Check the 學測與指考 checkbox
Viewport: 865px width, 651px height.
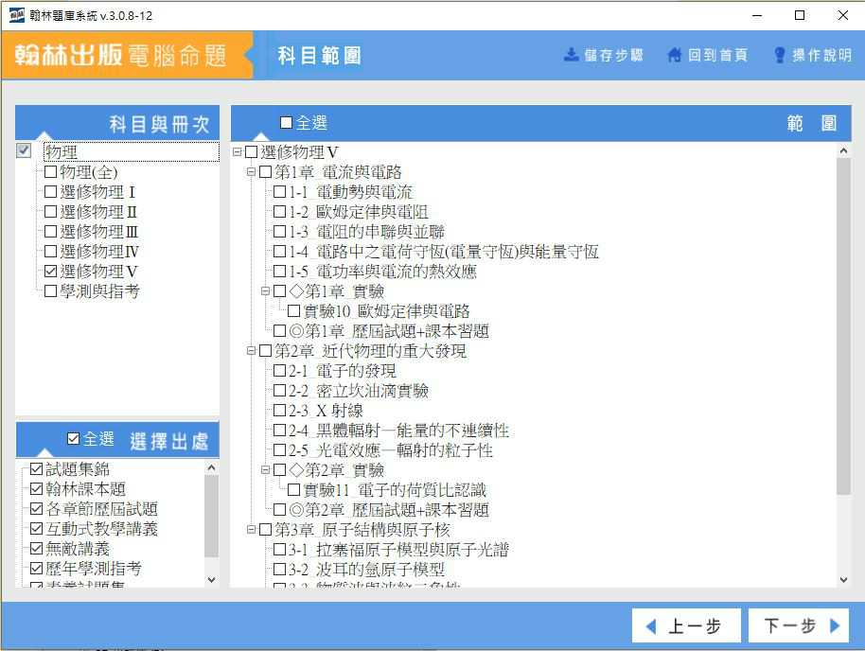coord(50,290)
